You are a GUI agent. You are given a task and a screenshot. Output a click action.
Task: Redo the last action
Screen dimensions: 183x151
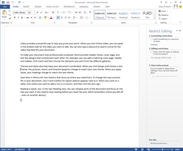[19, 2]
